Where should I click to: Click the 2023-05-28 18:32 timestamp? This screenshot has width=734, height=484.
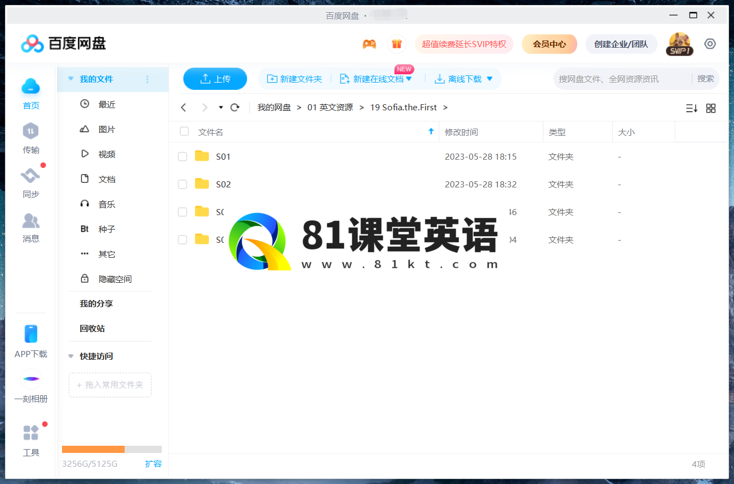(x=480, y=185)
